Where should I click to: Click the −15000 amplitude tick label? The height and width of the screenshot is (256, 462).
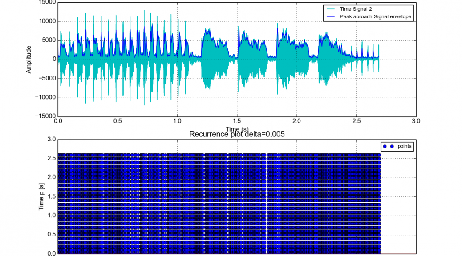click(x=44, y=116)
